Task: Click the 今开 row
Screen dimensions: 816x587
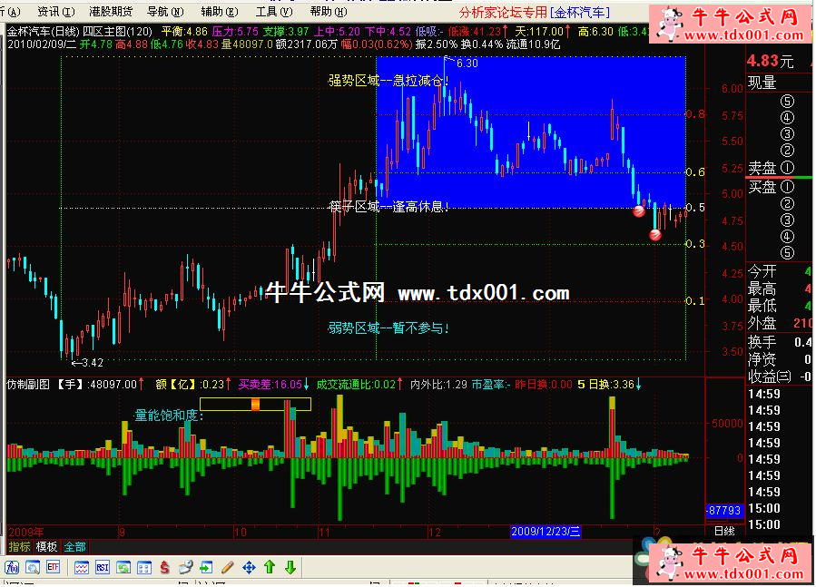Action: coord(779,271)
